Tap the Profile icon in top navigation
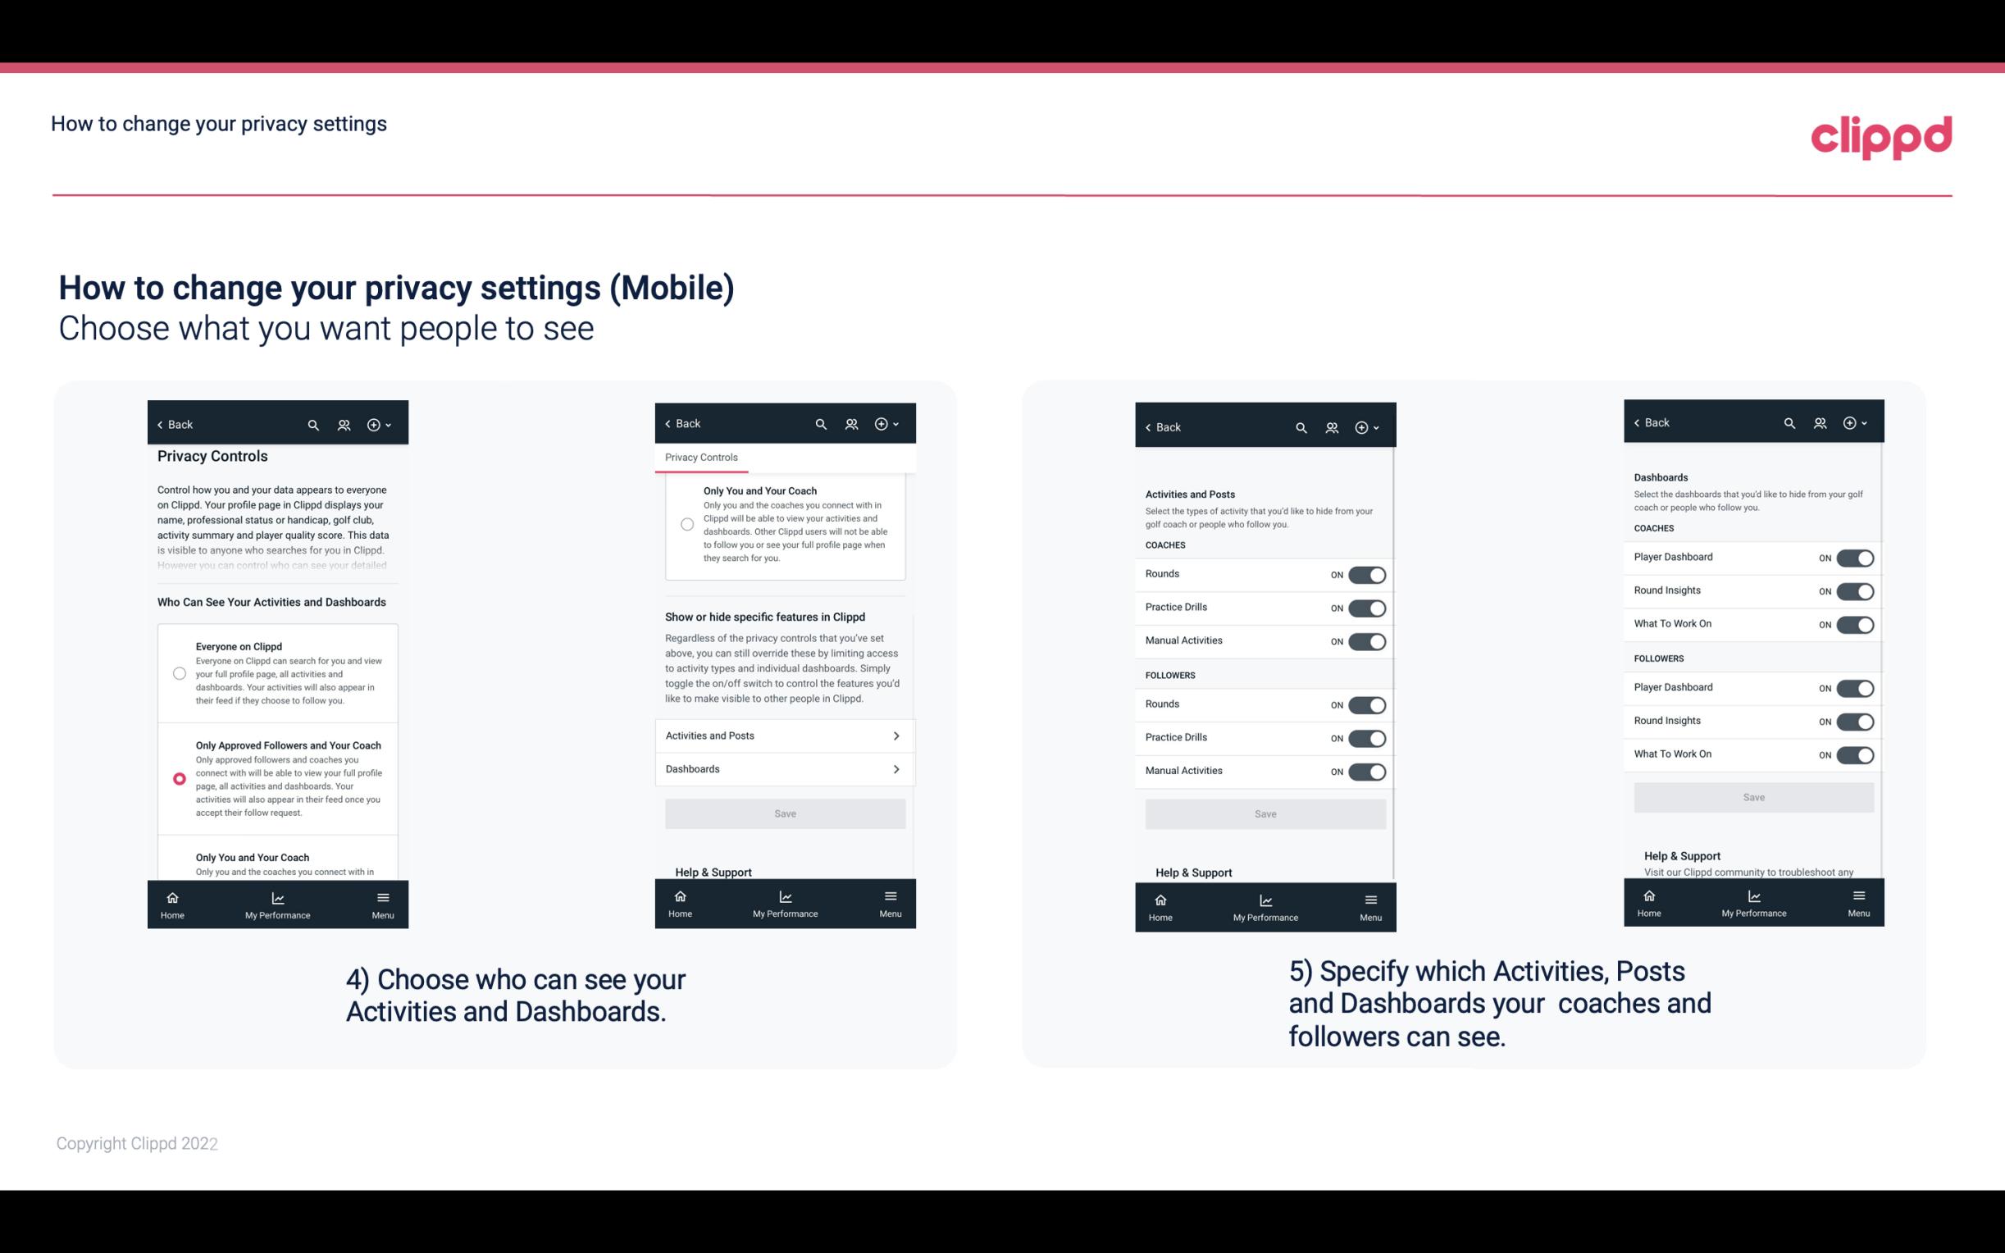Viewport: 2005px width, 1253px height. click(344, 423)
